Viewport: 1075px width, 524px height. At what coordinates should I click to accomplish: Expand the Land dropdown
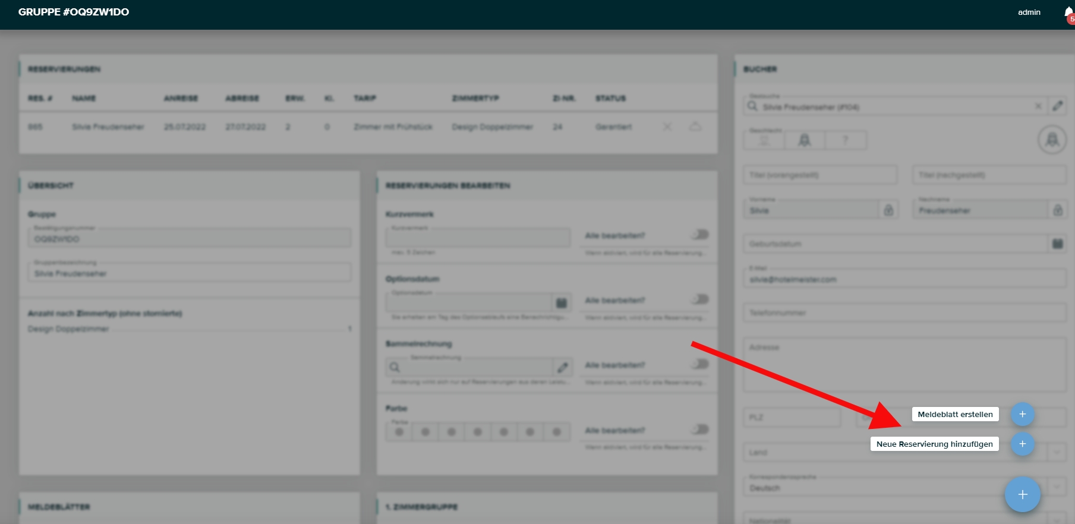1056,452
